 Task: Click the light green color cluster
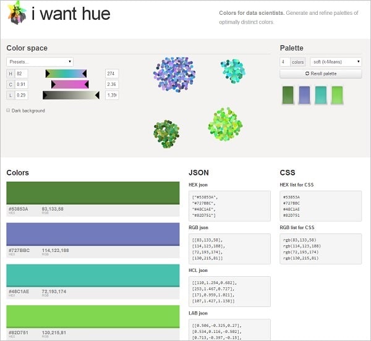225,124
